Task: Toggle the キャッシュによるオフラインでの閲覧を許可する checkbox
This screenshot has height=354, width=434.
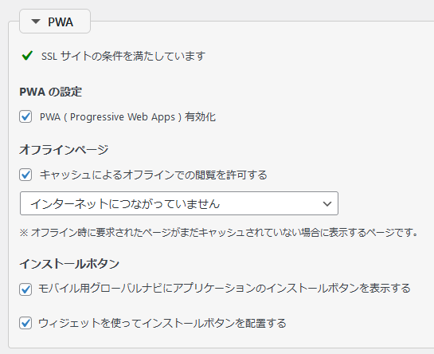Action: click(25, 175)
